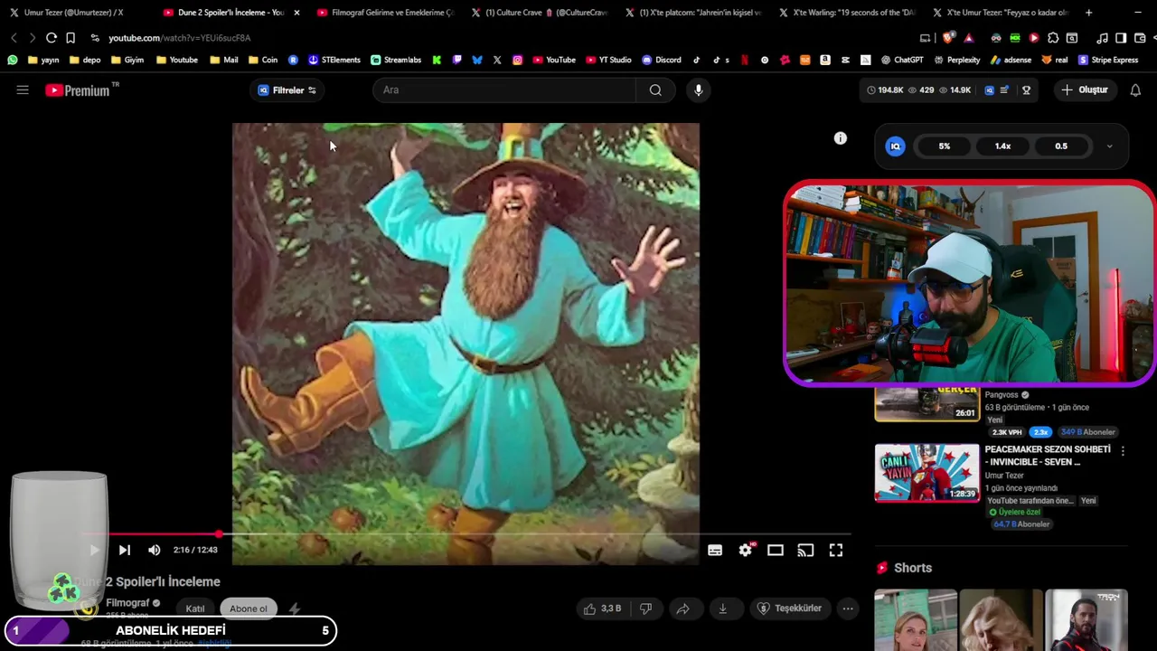This screenshot has width=1157, height=651.
Task: Subscribe using the Abone ol button
Action: coord(249,609)
